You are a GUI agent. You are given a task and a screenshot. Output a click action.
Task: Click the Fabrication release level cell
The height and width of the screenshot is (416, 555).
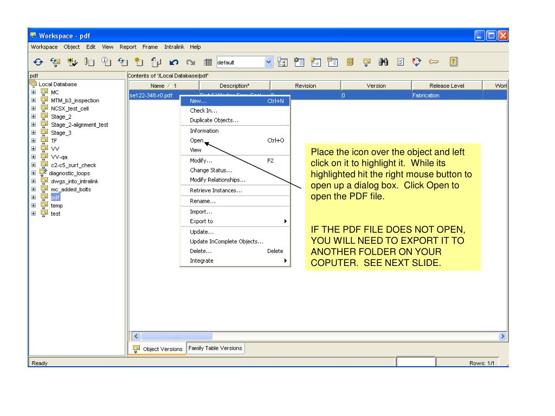point(447,95)
